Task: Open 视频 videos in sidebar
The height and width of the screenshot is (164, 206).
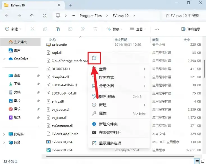Action: tap(14, 117)
